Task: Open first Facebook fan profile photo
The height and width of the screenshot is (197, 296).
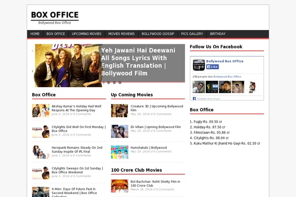Action: [x=199, y=87]
